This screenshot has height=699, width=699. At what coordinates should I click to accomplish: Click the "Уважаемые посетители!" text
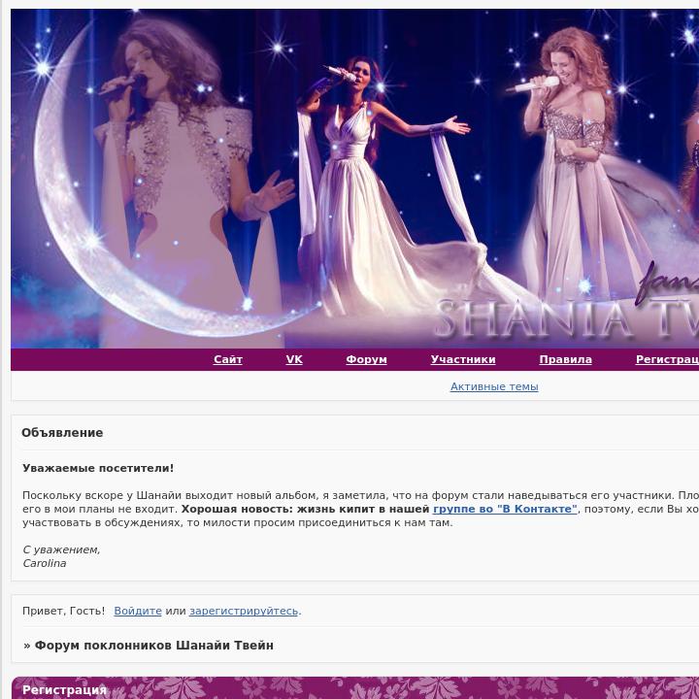click(x=98, y=468)
